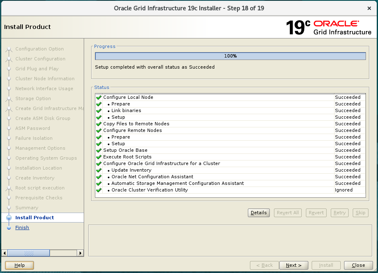Select the Operating System Groups step
The height and width of the screenshot is (273, 378).
[x=46, y=158]
